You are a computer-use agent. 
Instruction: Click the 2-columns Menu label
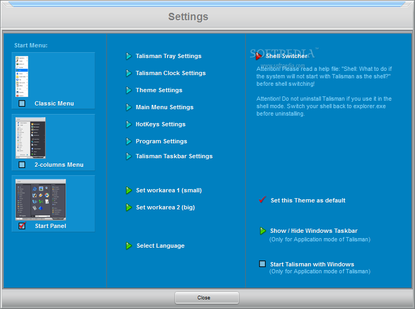[x=59, y=165]
